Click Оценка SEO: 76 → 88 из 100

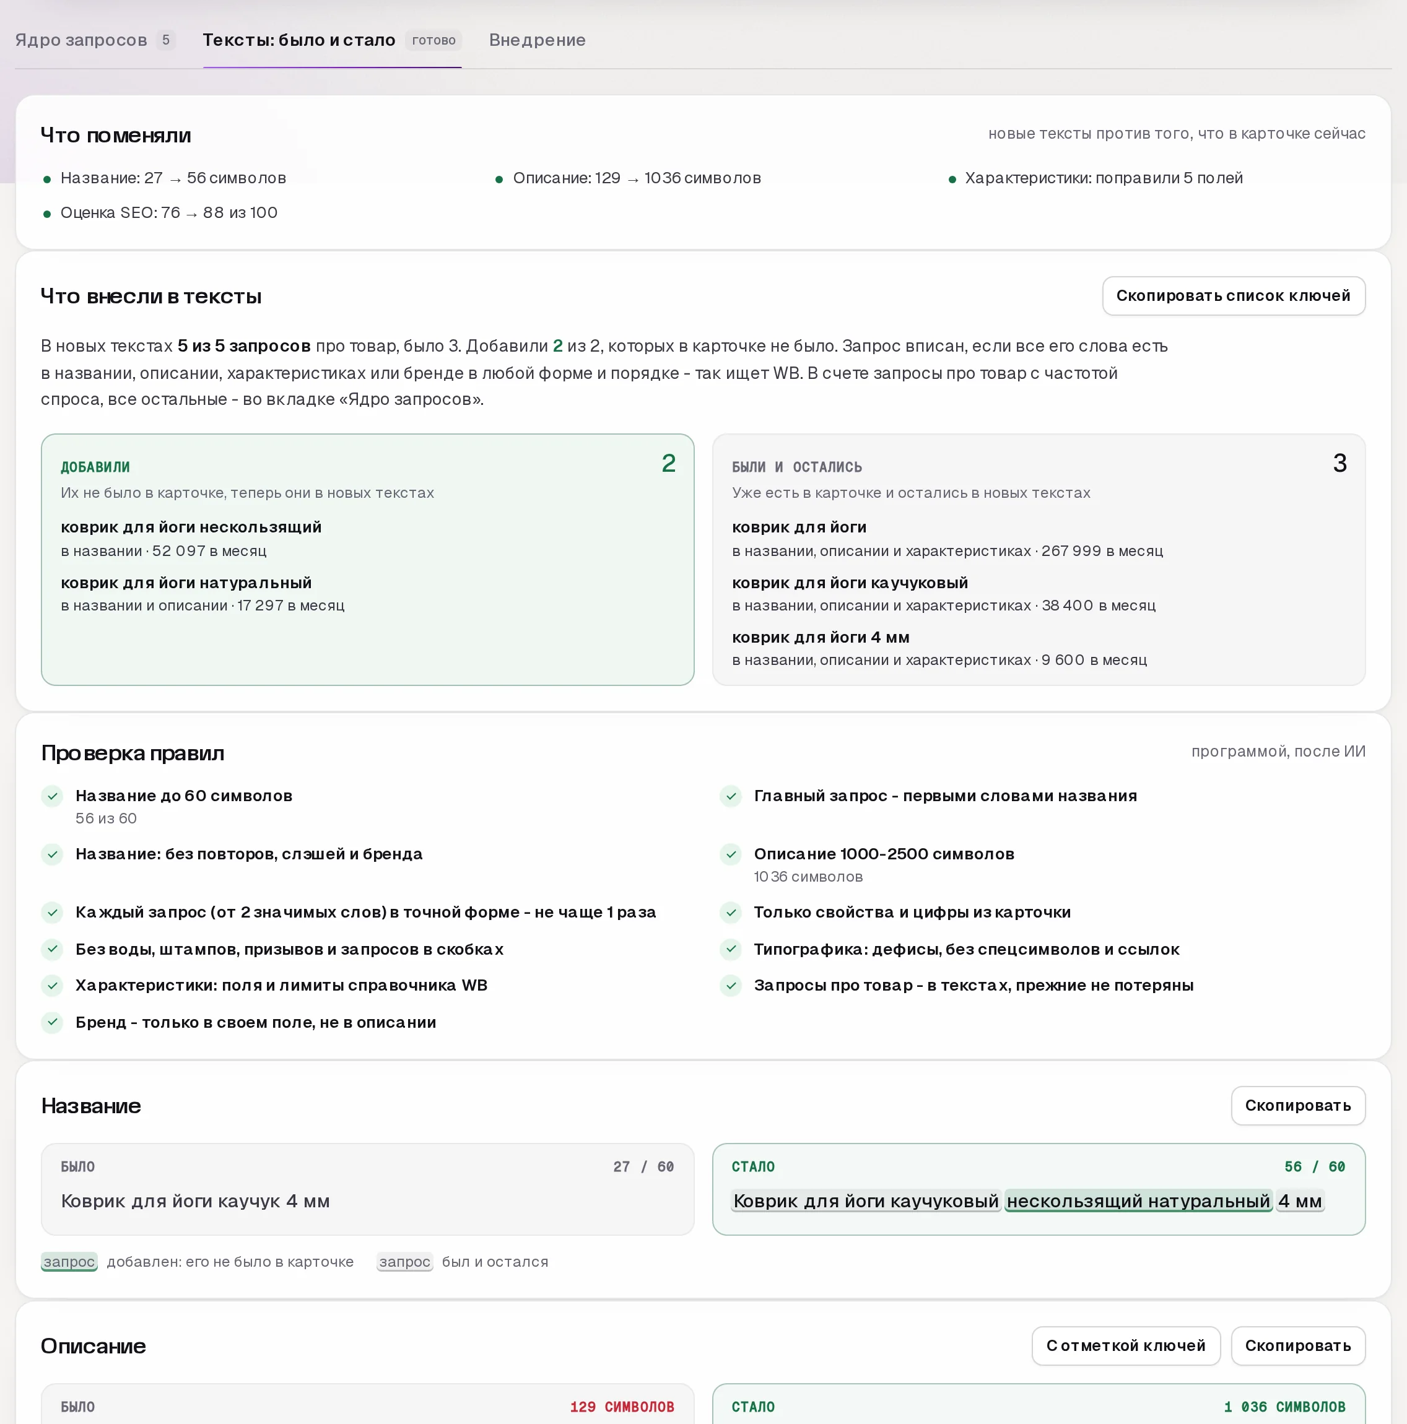(x=169, y=213)
